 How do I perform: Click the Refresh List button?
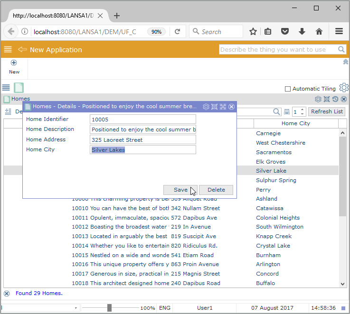(327, 112)
